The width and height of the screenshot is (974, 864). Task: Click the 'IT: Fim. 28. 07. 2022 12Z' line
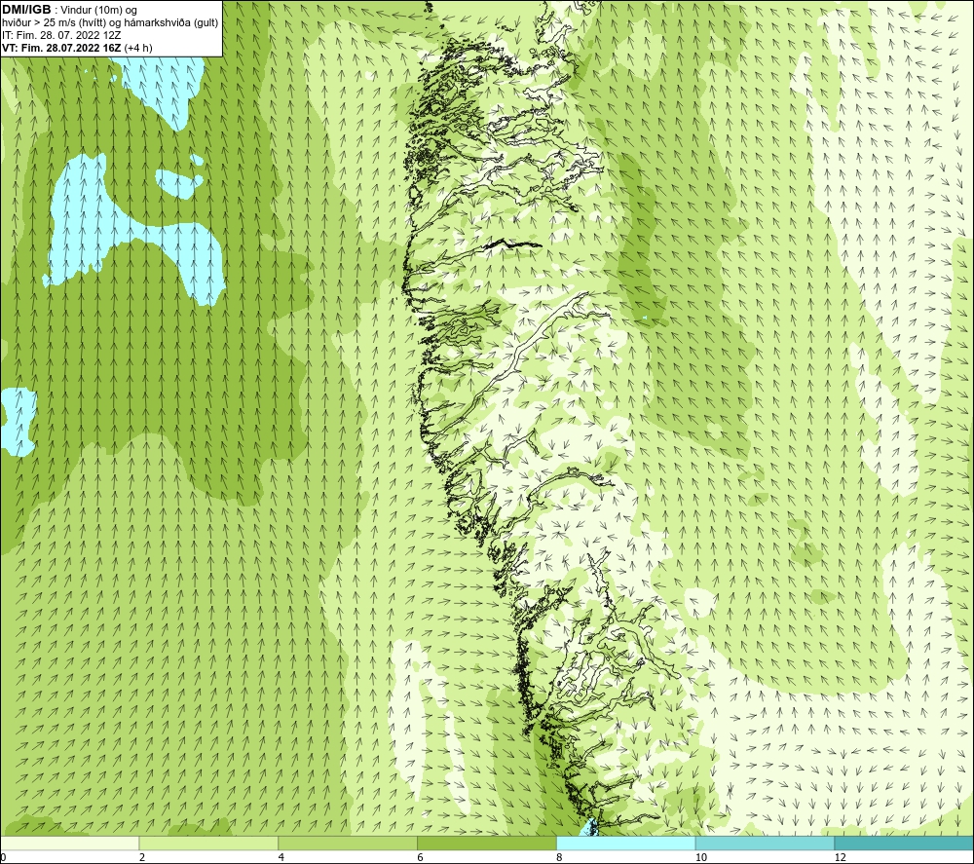[61, 35]
